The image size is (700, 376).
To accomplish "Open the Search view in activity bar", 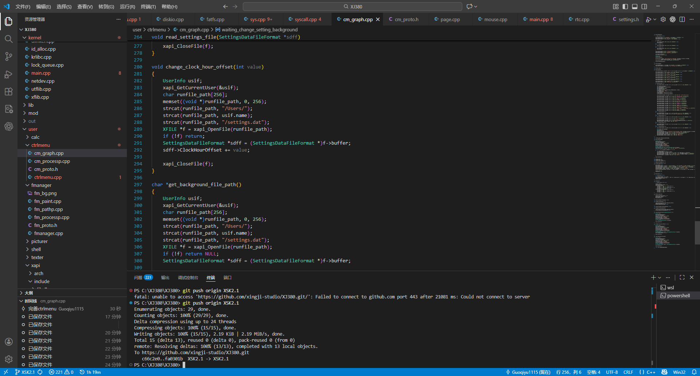I will (9, 39).
